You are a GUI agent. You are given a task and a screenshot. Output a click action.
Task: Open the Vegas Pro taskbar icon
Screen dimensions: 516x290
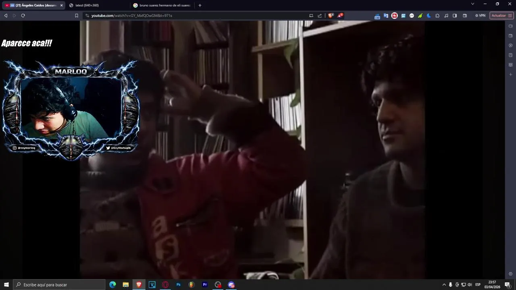pos(152,285)
